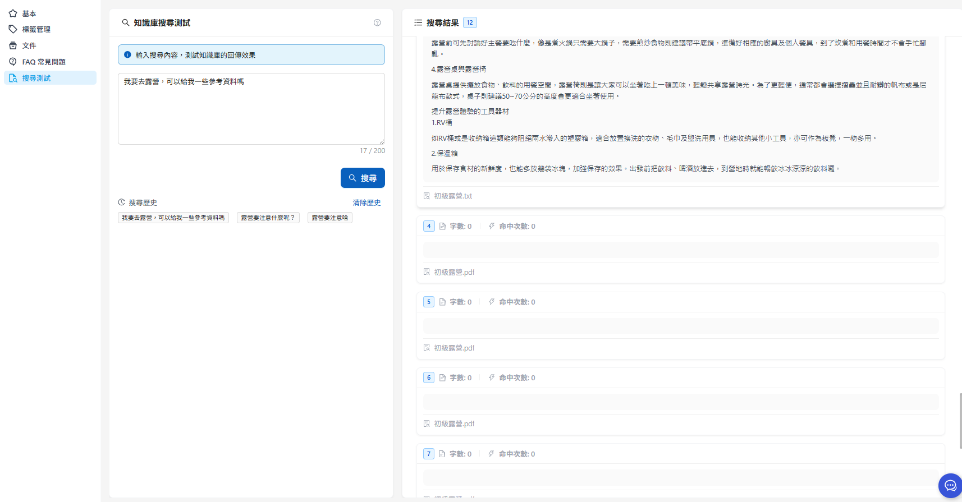Click the tag icon for 標籤管理
This screenshot has width=962, height=502.
coord(13,29)
